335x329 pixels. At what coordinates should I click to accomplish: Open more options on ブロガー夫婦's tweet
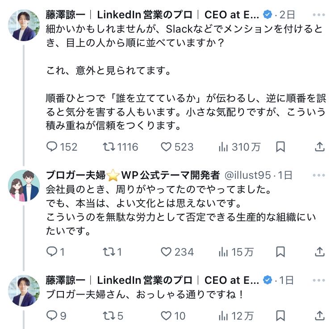point(319,175)
